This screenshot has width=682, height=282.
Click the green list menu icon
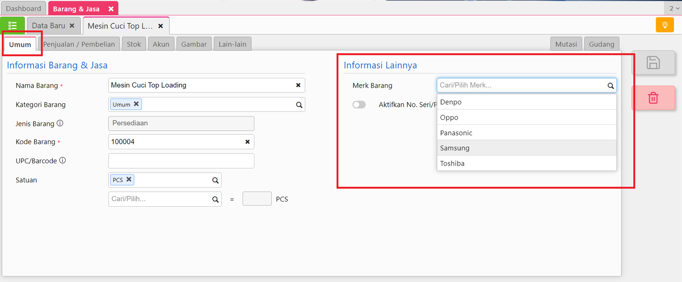[x=12, y=26]
